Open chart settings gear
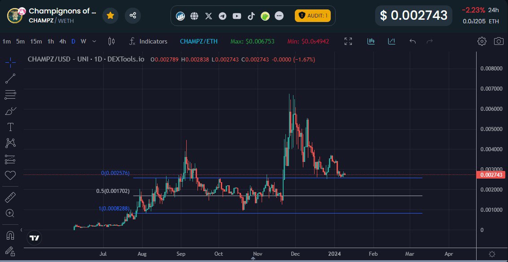 482,41
